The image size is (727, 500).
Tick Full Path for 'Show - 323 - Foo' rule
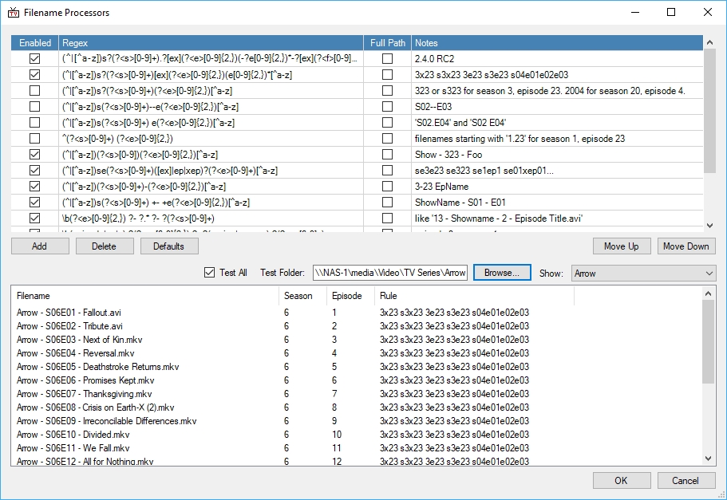[x=387, y=155]
